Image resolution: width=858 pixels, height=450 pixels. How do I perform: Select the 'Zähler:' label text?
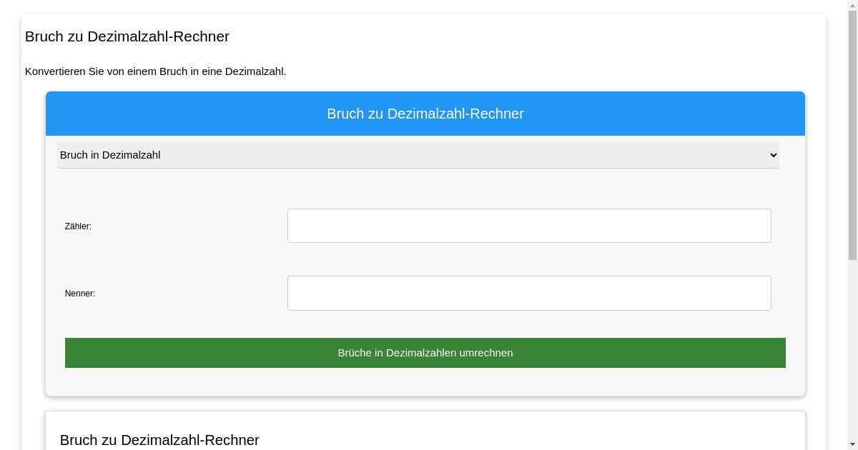click(78, 226)
